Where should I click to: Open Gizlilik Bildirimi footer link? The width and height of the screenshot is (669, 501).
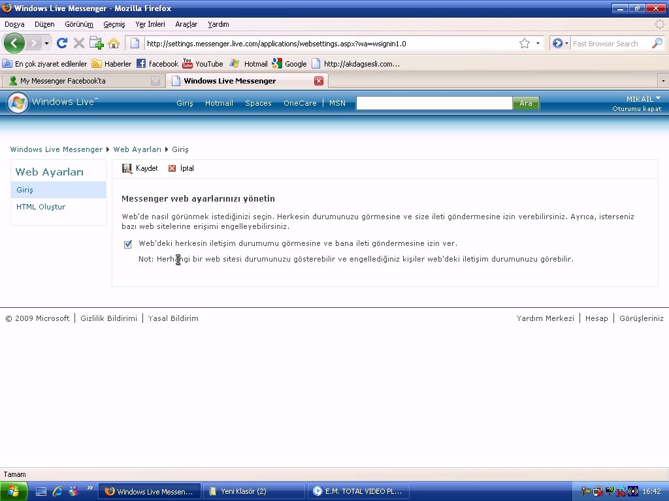click(109, 318)
